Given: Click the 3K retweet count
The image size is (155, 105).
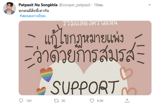Looking at the screenshot, I should coord(63,101).
